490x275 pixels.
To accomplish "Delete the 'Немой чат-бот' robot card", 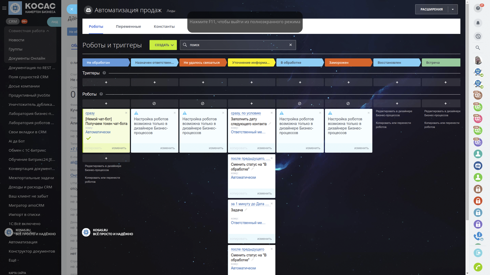I will pos(126,113).
